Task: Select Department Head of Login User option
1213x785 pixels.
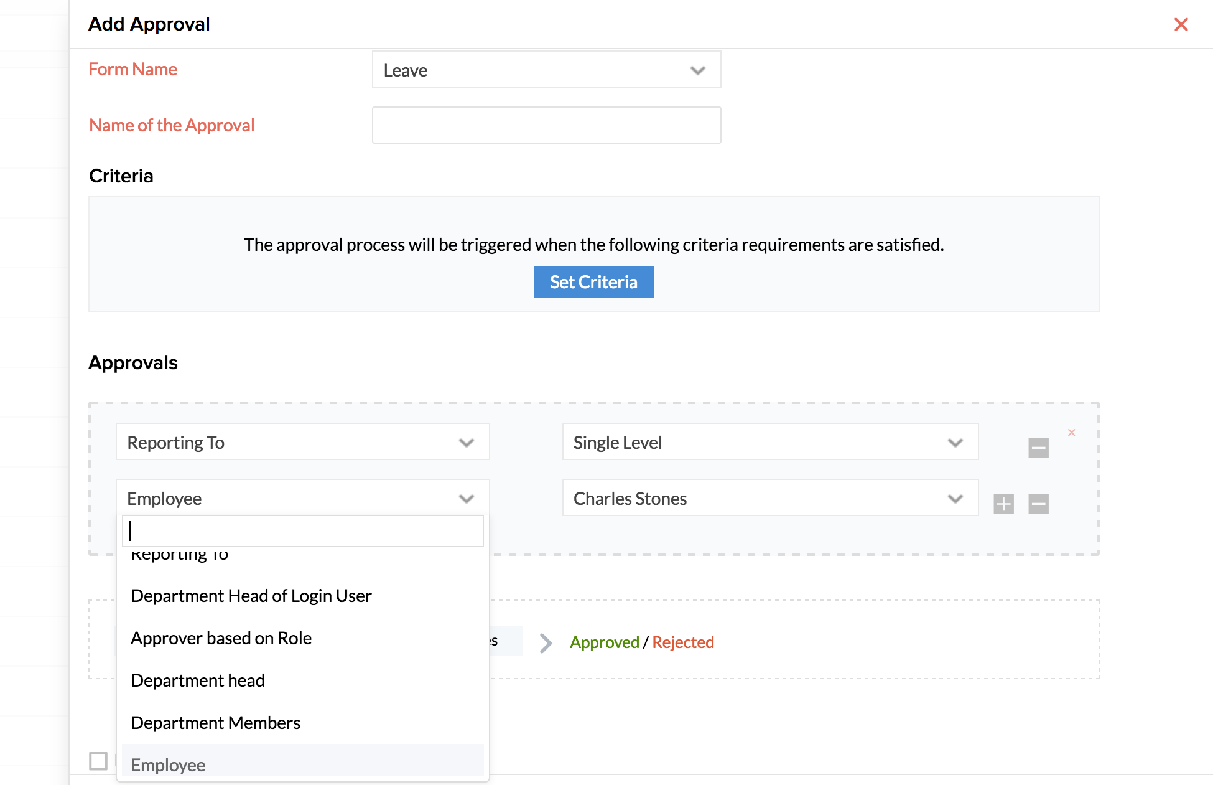Action: pyautogui.click(x=251, y=596)
